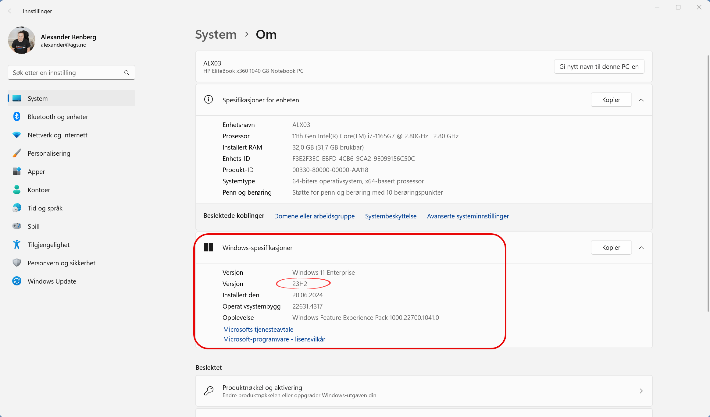
Task: Maximize the Innstillinger window
Action: 678,7
